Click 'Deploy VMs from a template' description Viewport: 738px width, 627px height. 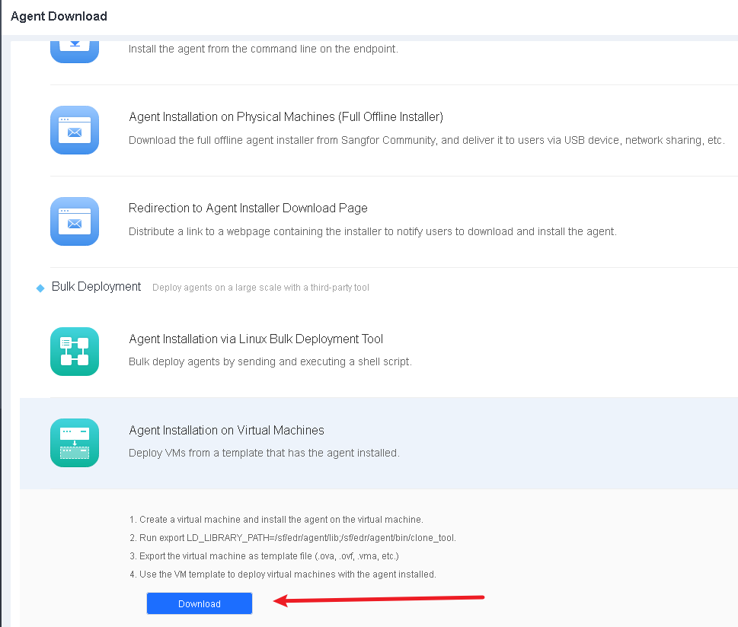(264, 453)
